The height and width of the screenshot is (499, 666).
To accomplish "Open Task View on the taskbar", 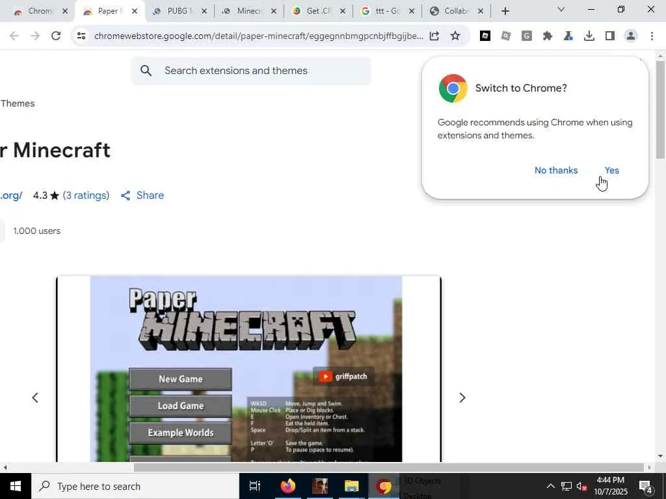I will point(255,486).
